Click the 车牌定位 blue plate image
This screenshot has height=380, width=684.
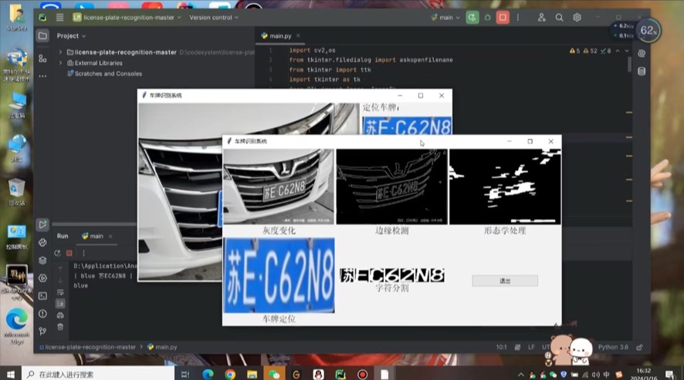(x=279, y=275)
